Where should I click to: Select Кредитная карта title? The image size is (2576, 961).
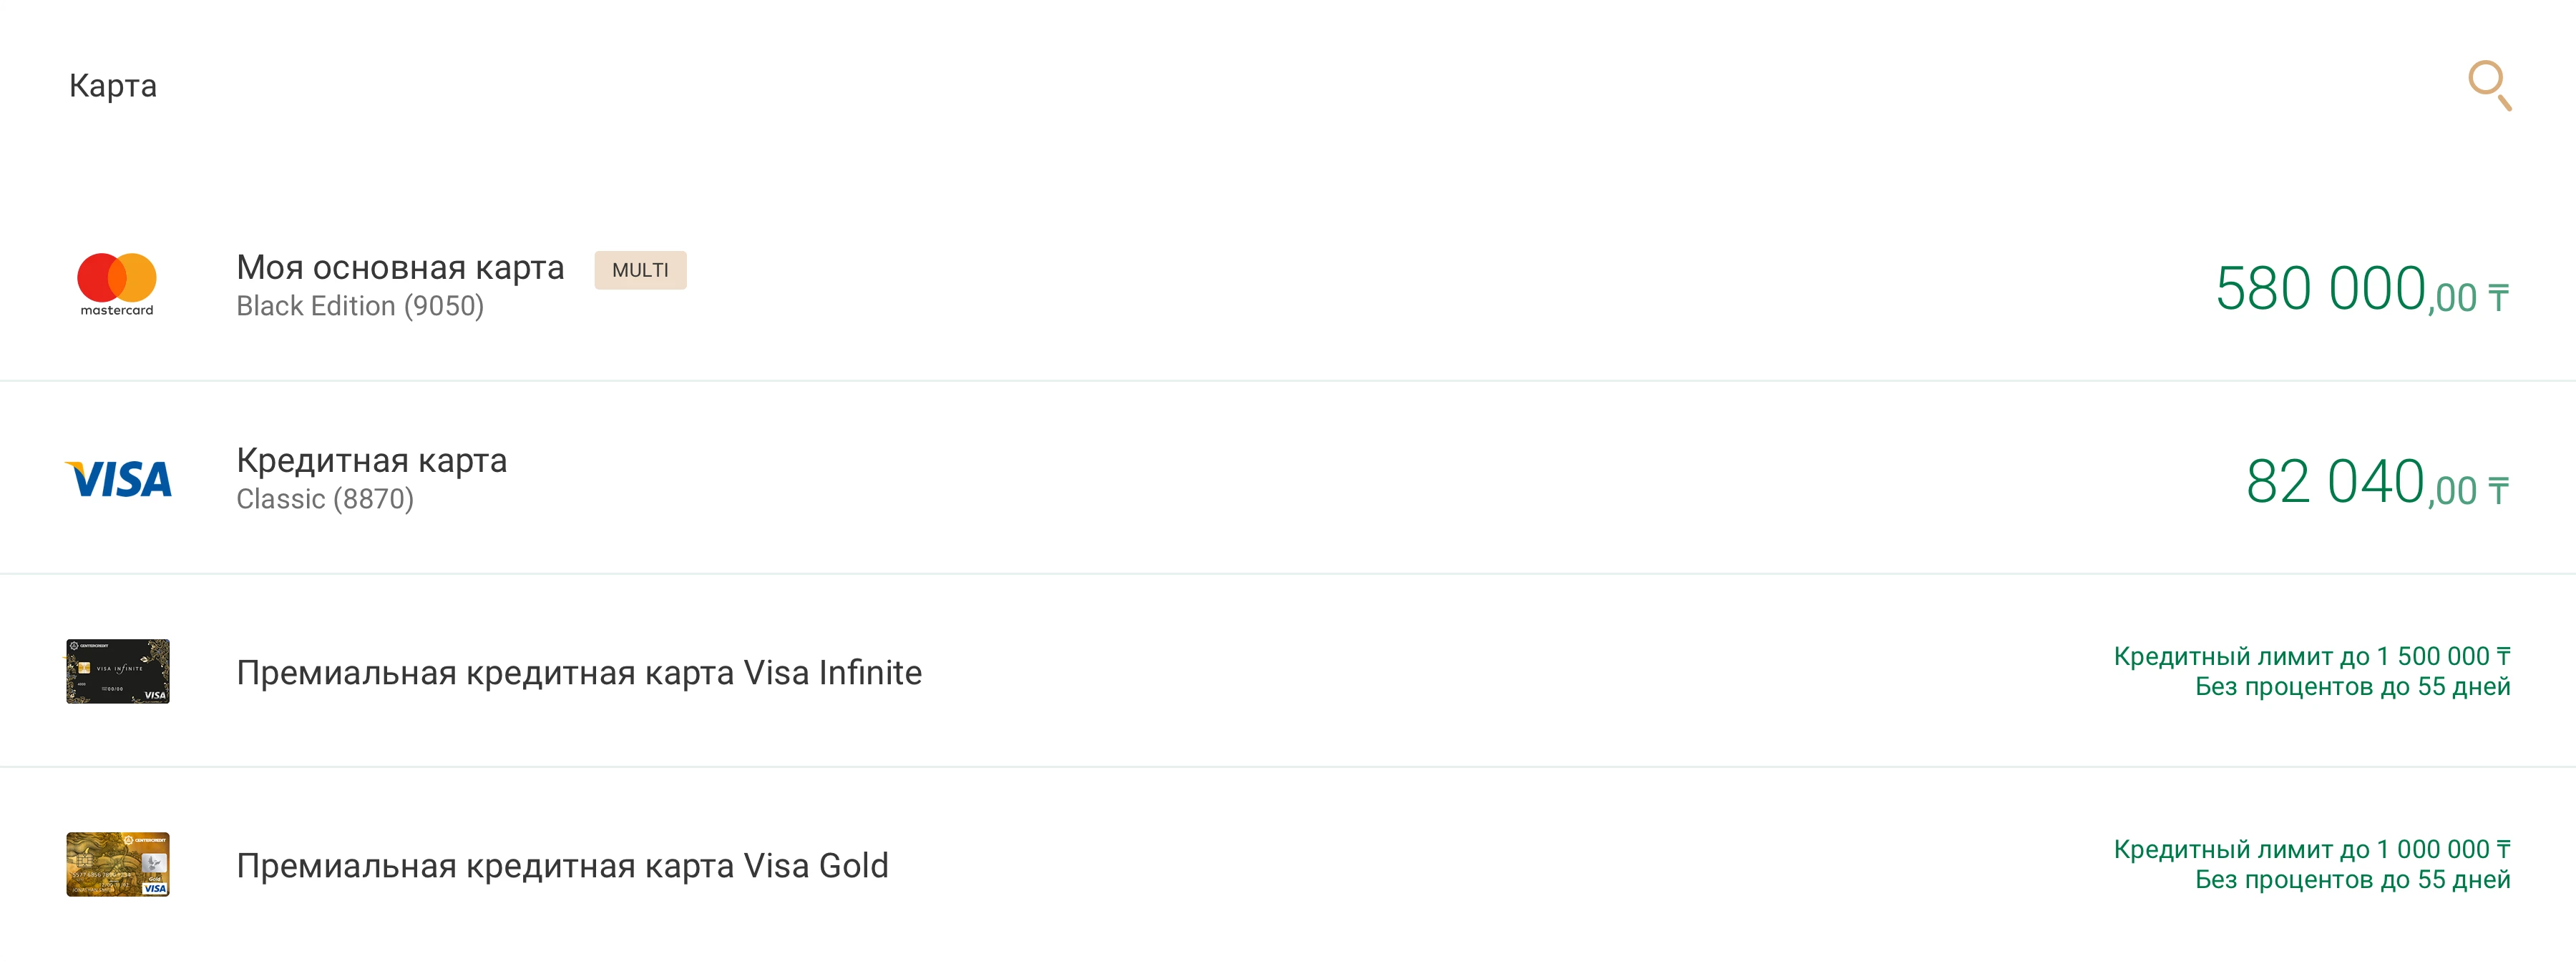(x=371, y=460)
